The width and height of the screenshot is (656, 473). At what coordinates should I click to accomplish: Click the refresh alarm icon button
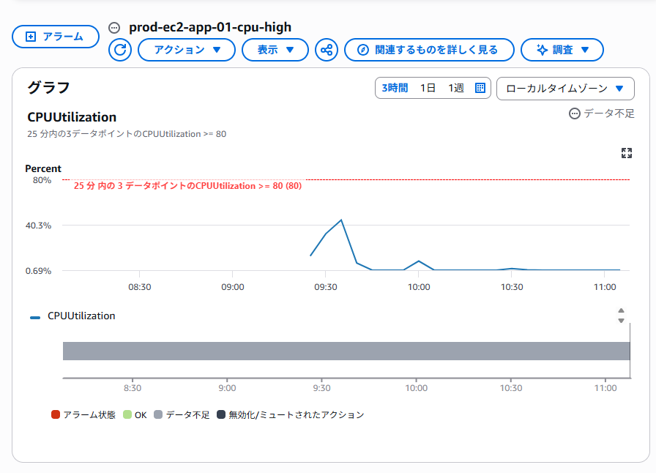point(120,50)
